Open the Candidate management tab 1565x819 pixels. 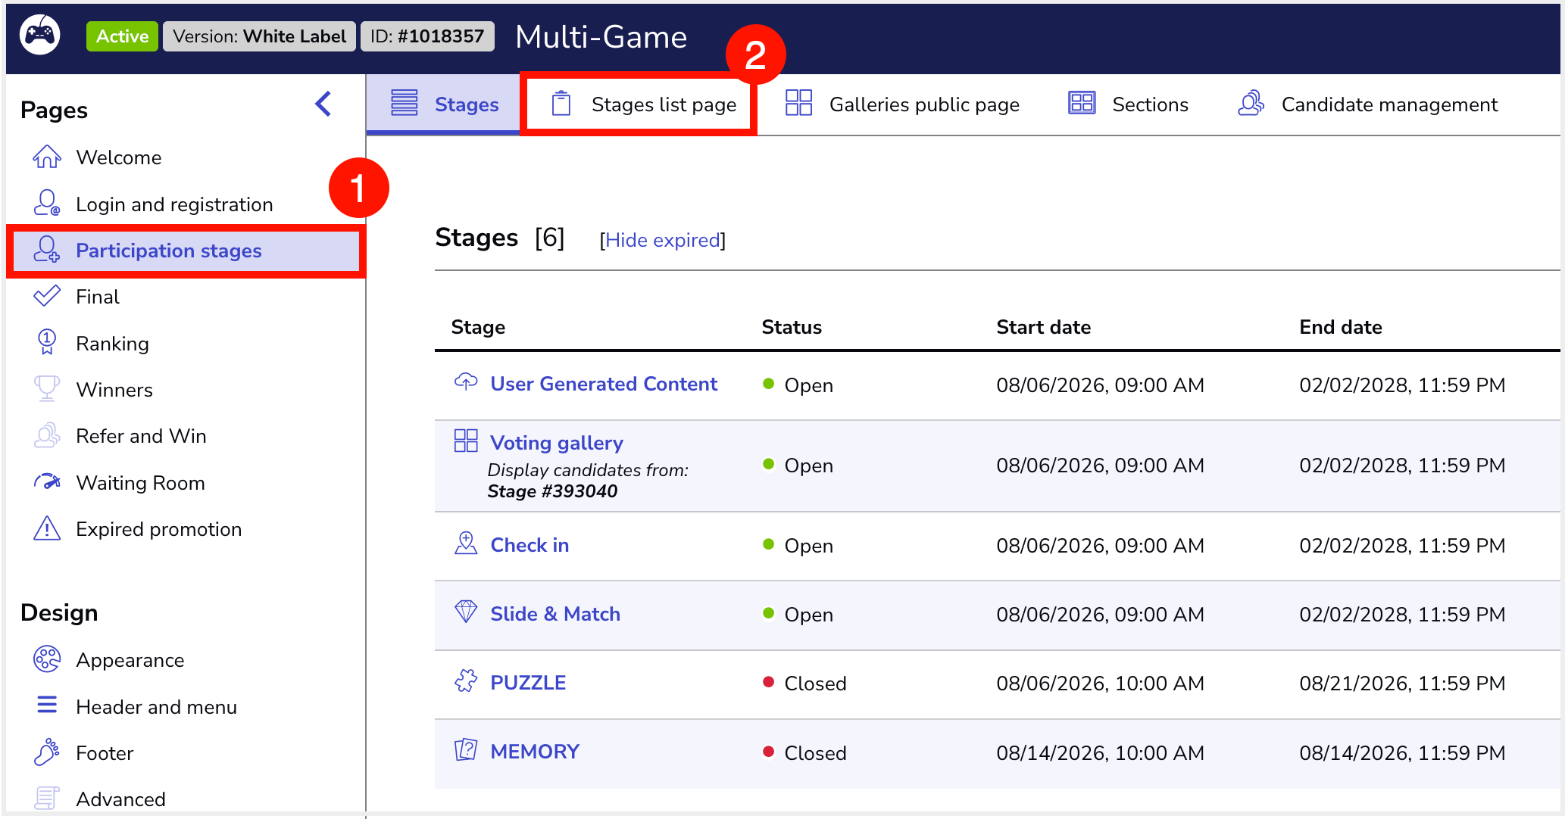1367,104
